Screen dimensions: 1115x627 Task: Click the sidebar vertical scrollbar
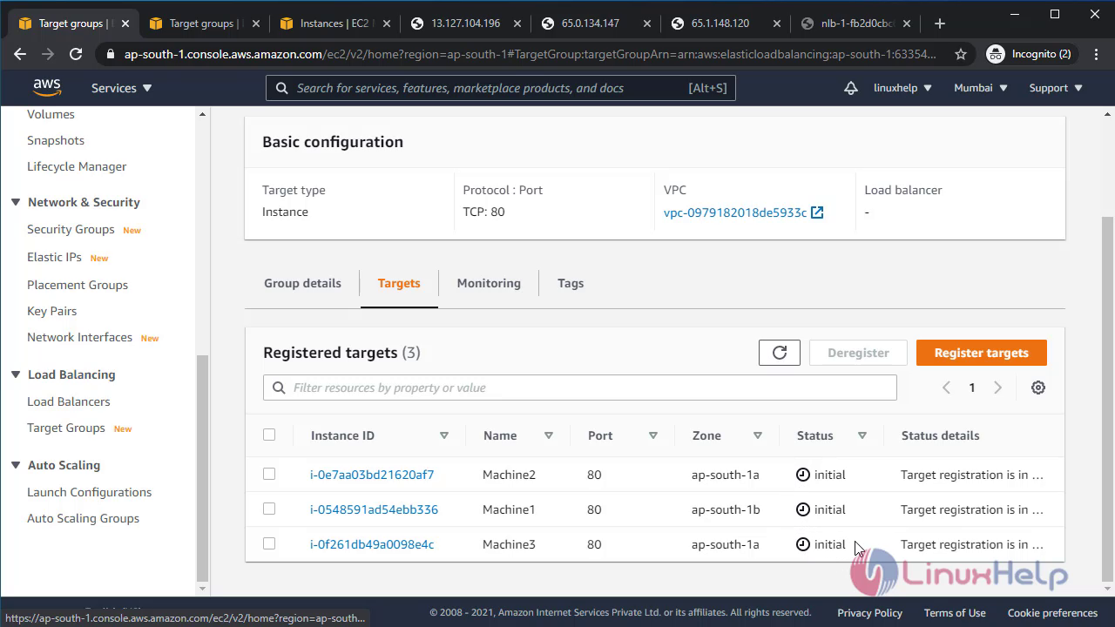tap(203, 467)
